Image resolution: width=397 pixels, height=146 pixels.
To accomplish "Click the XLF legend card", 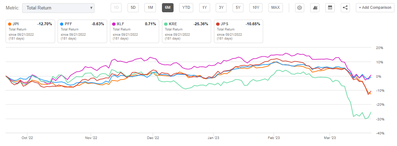I will 135,31.
